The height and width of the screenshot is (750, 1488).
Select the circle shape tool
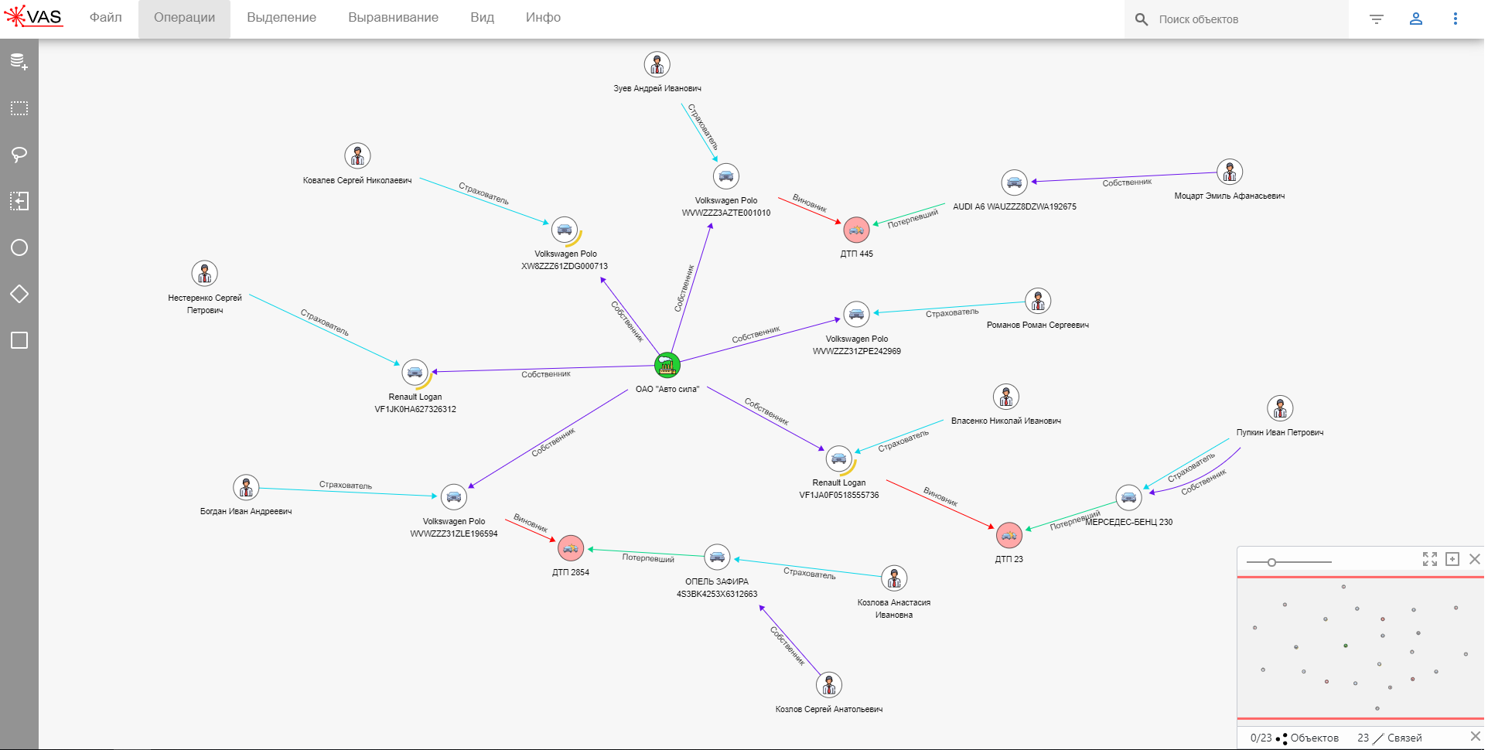19,247
